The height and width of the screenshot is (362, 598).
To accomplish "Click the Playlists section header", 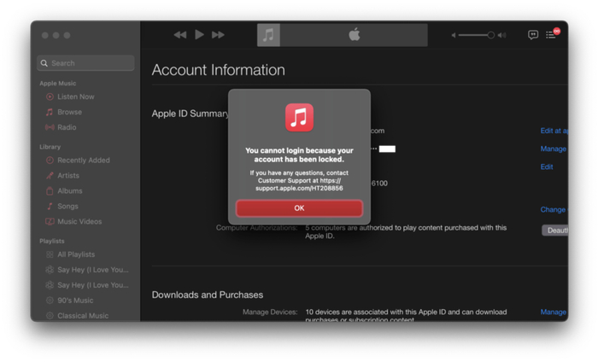I will [x=52, y=241].
